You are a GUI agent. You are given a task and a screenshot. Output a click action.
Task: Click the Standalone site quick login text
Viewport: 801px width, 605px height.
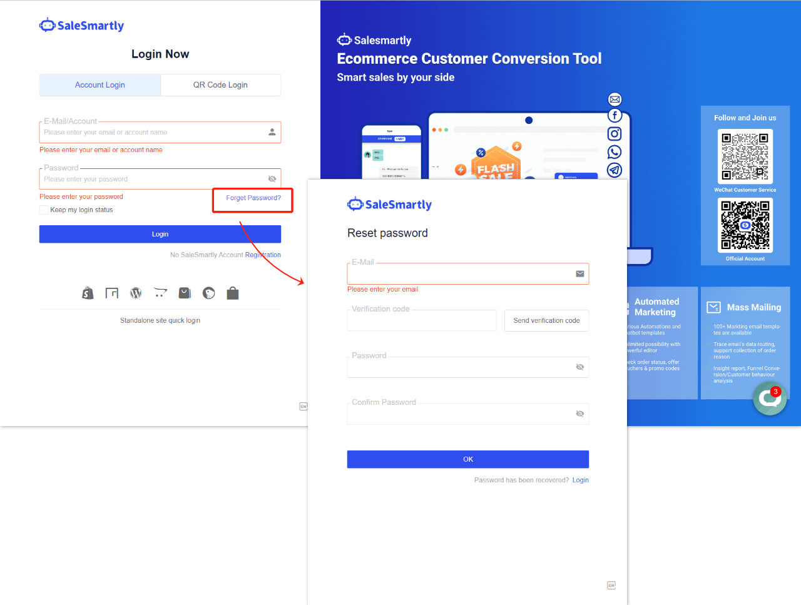coord(160,320)
